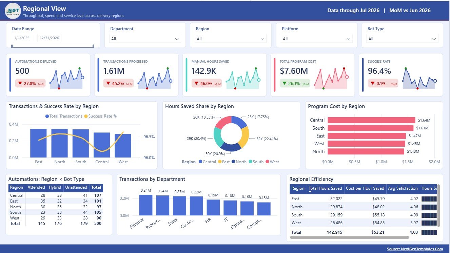Sort by Attended column header
The height and width of the screenshot is (253, 450).
tap(36, 187)
